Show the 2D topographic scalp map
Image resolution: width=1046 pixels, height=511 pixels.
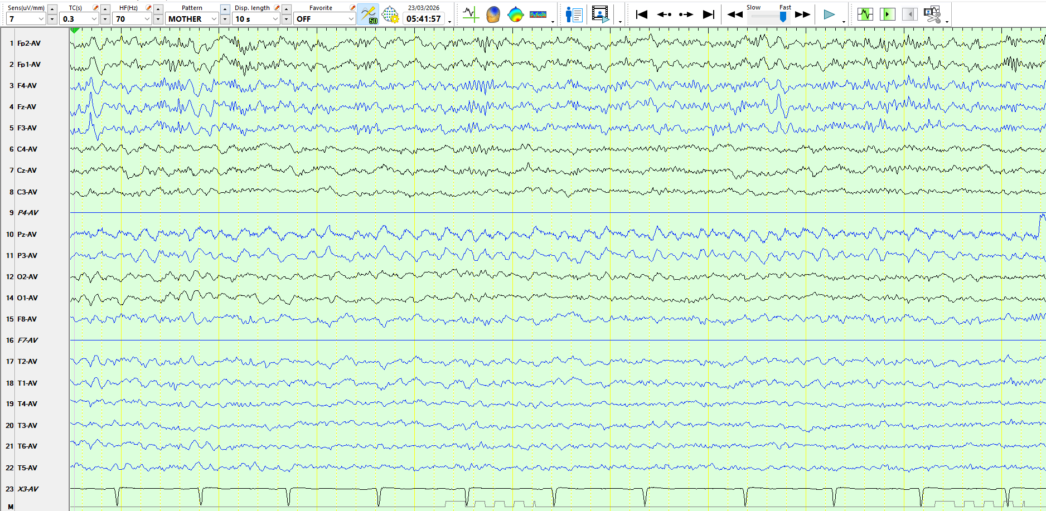515,14
